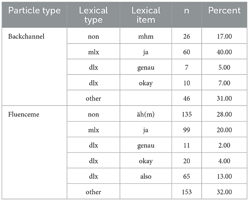The width and height of the screenshot is (249, 201).
Task: Select the cell with count 153
Action: [186, 192]
